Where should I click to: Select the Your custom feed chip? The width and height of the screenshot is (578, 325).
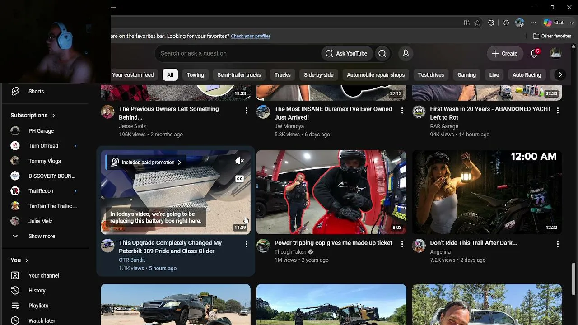coord(133,75)
